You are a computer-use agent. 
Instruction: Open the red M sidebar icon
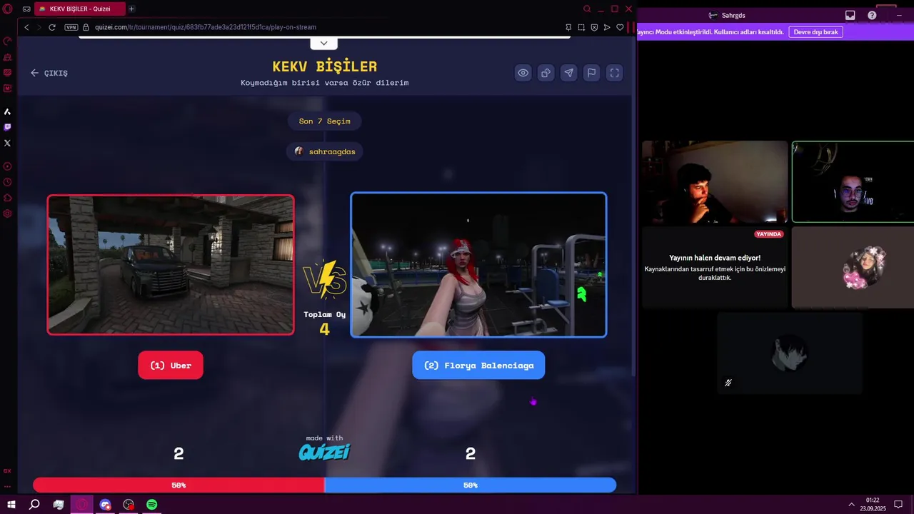8,89
